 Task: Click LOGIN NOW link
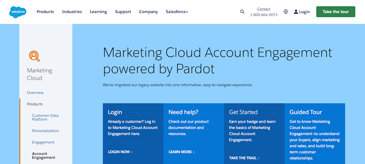click(119, 152)
